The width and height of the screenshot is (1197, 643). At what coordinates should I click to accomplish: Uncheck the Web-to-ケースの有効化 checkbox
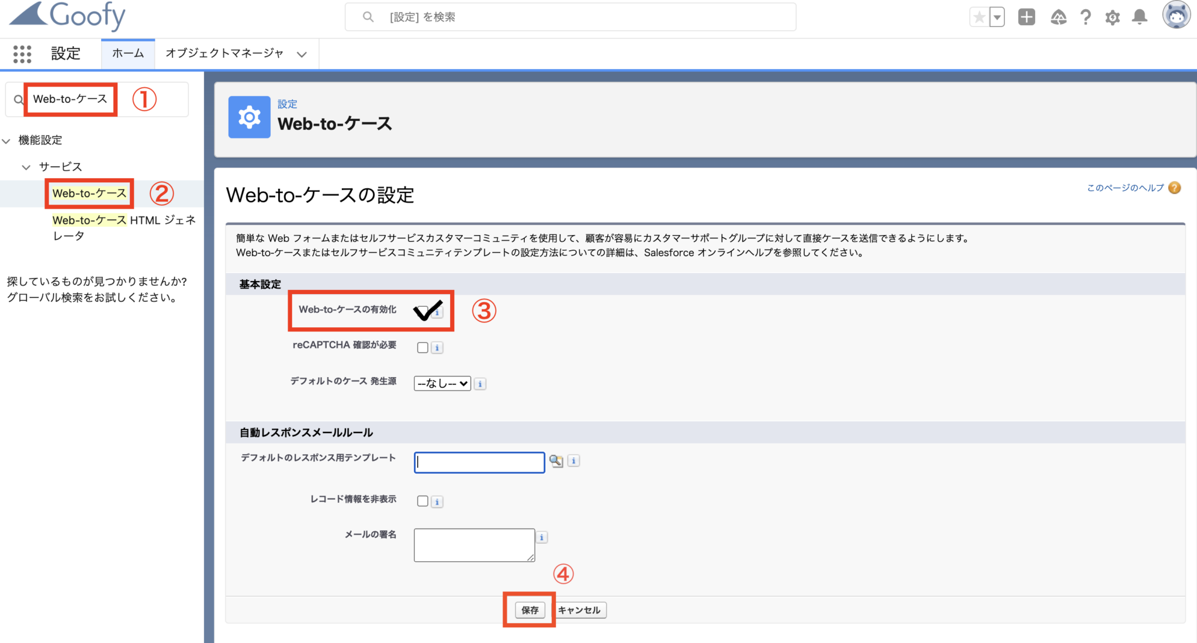[x=423, y=312]
